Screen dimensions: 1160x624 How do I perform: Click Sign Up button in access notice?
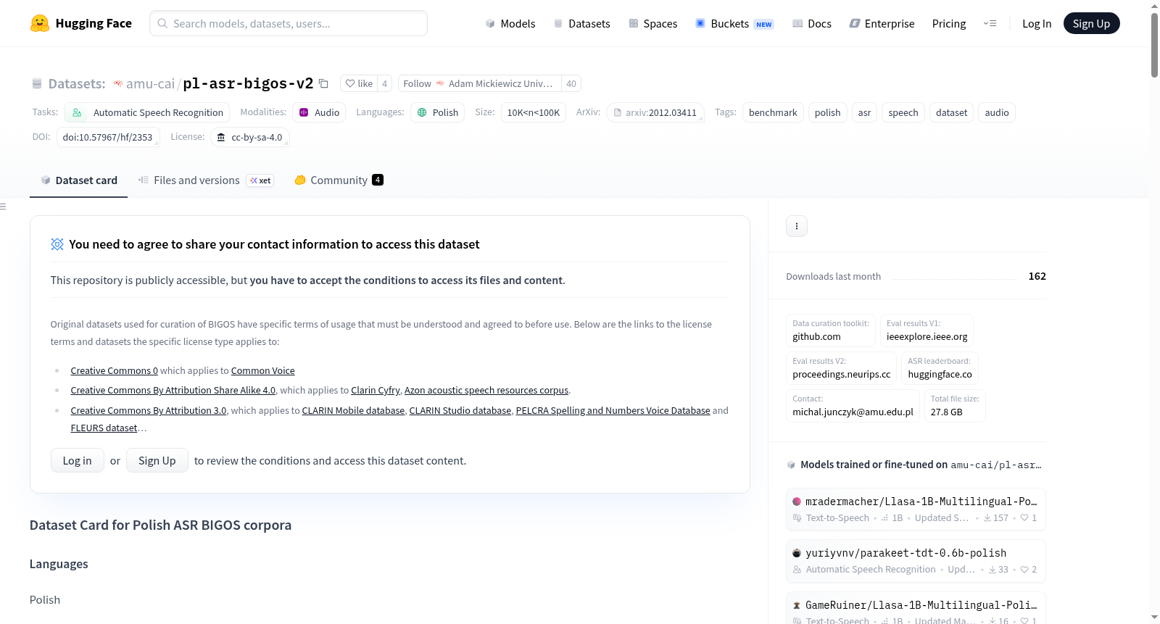[x=157, y=460]
